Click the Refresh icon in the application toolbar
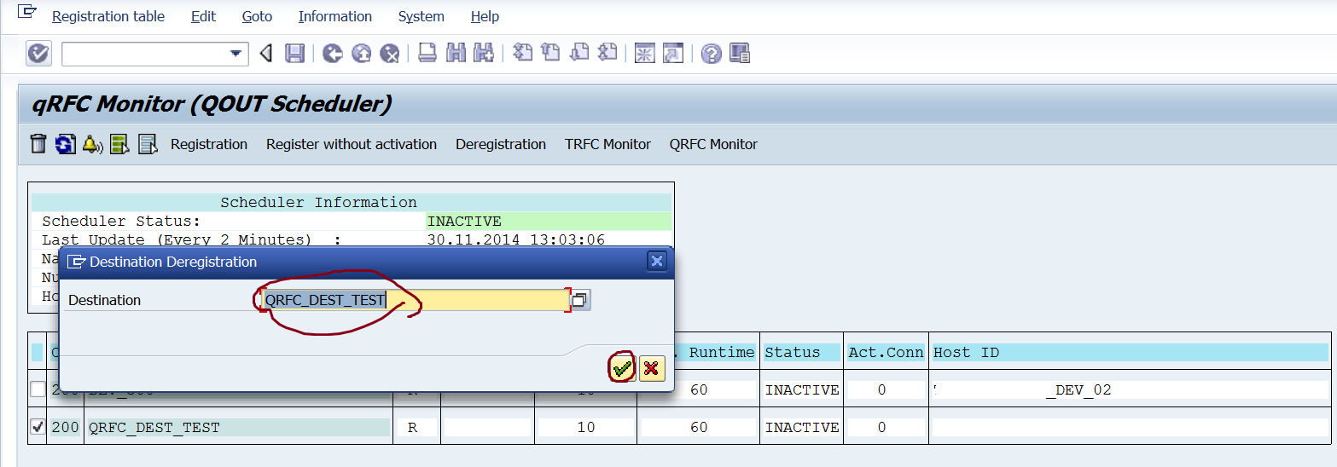Viewport: 1337px width, 467px height. (66, 144)
